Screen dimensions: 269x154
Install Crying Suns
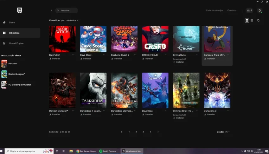click(x=178, y=62)
